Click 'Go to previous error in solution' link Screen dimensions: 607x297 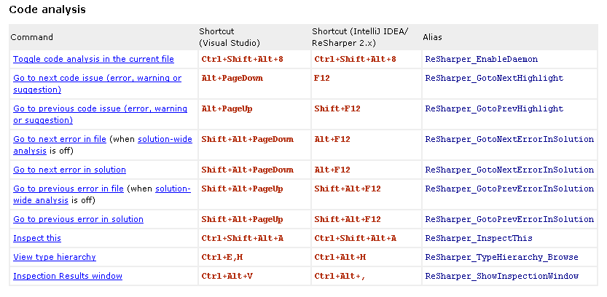tap(78, 219)
